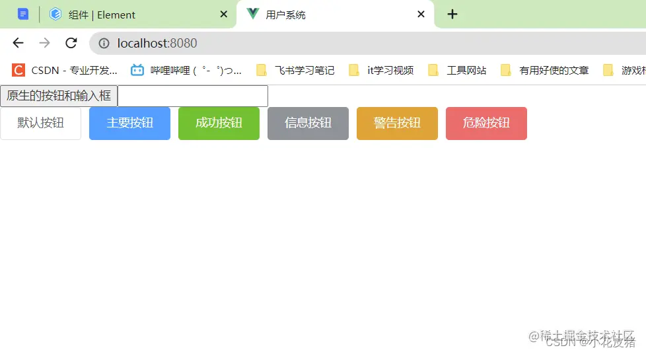Click the CSDN bookmark icon
This screenshot has height=354, width=646.
point(18,71)
